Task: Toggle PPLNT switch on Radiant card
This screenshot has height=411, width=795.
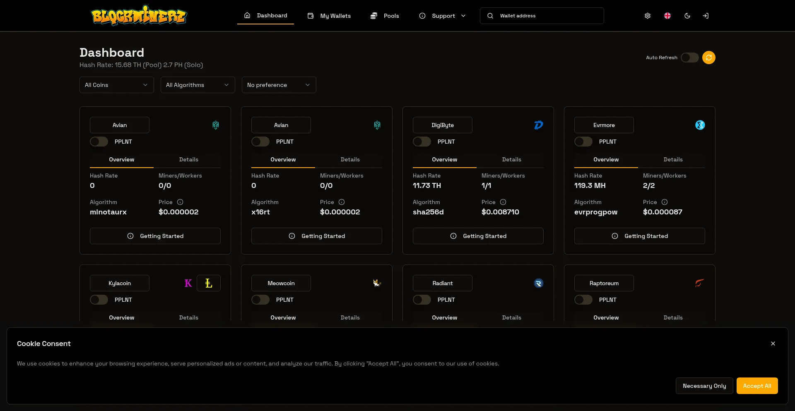Action: pos(422,300)
